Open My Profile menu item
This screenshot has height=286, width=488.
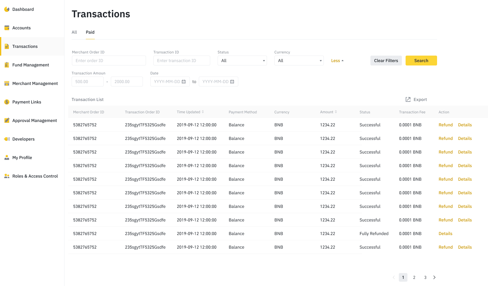(32, 158)
